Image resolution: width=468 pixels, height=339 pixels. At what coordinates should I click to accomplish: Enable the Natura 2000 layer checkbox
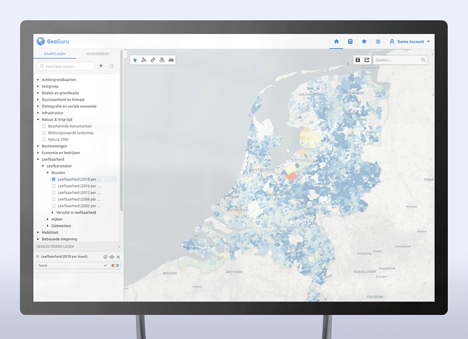click(44, 139)
